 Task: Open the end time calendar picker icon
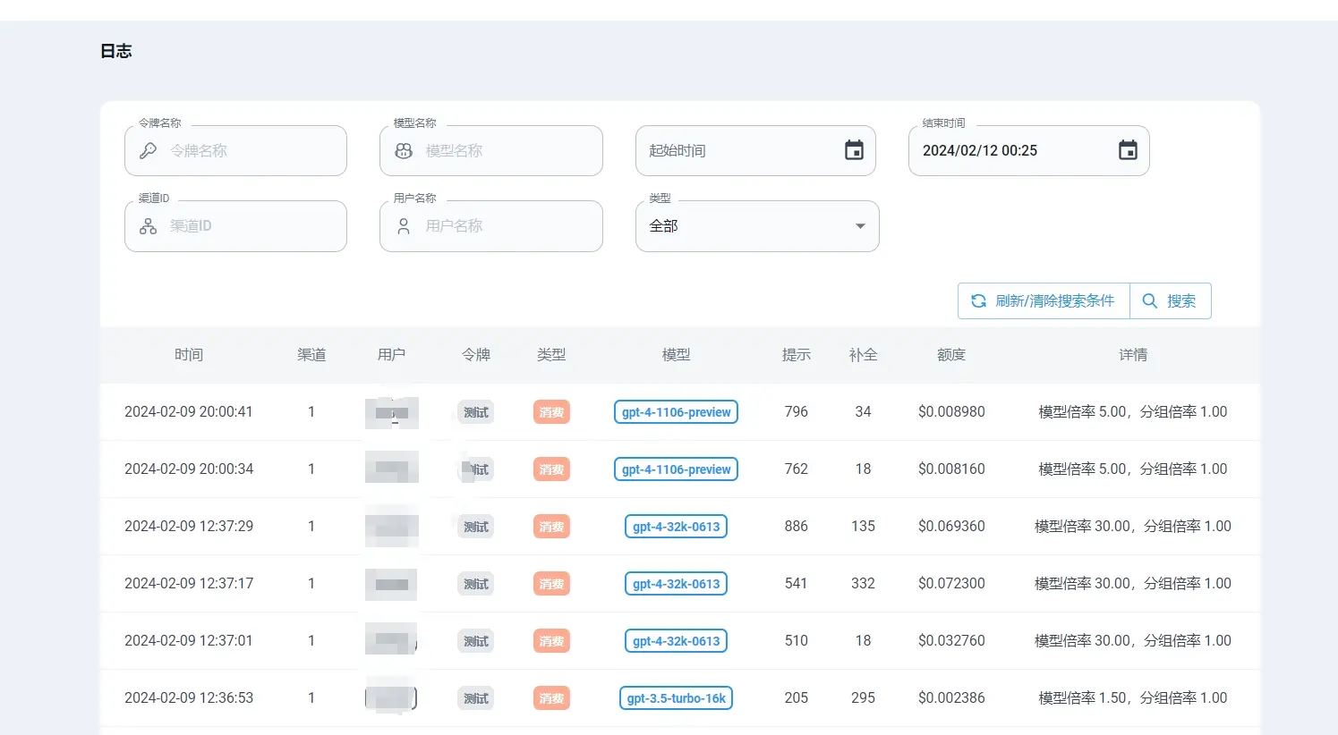pos(1128,150)
